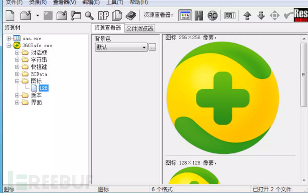308x193 pixels.
Task: Click '已打开 2 个文件' in status bar
Action: 272,189
